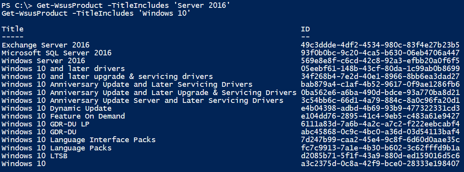Click the 'Title' column header

(x=13, y=29)
